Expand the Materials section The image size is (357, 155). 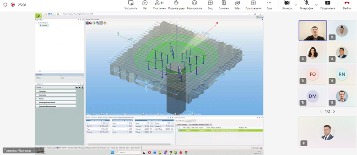(56, 91)
